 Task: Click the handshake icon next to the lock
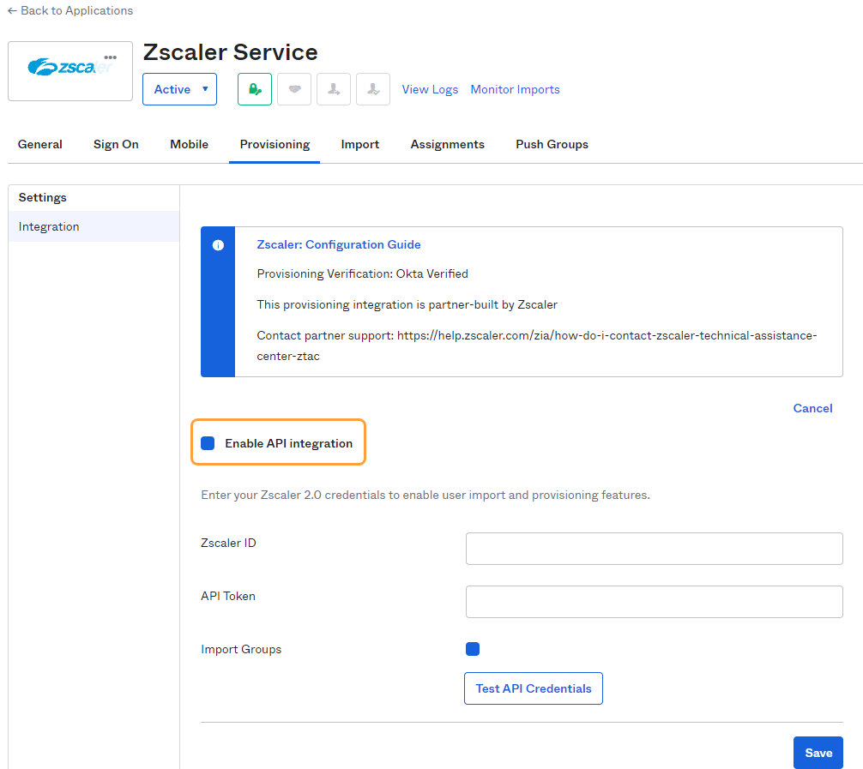(294, 89)
